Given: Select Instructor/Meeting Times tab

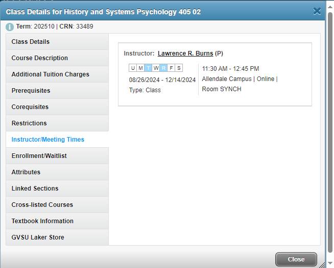Looking at the screenshot, I should [48, 140].
